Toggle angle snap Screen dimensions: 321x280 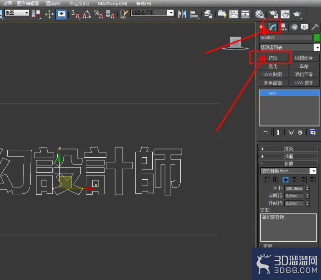[87, 14]
